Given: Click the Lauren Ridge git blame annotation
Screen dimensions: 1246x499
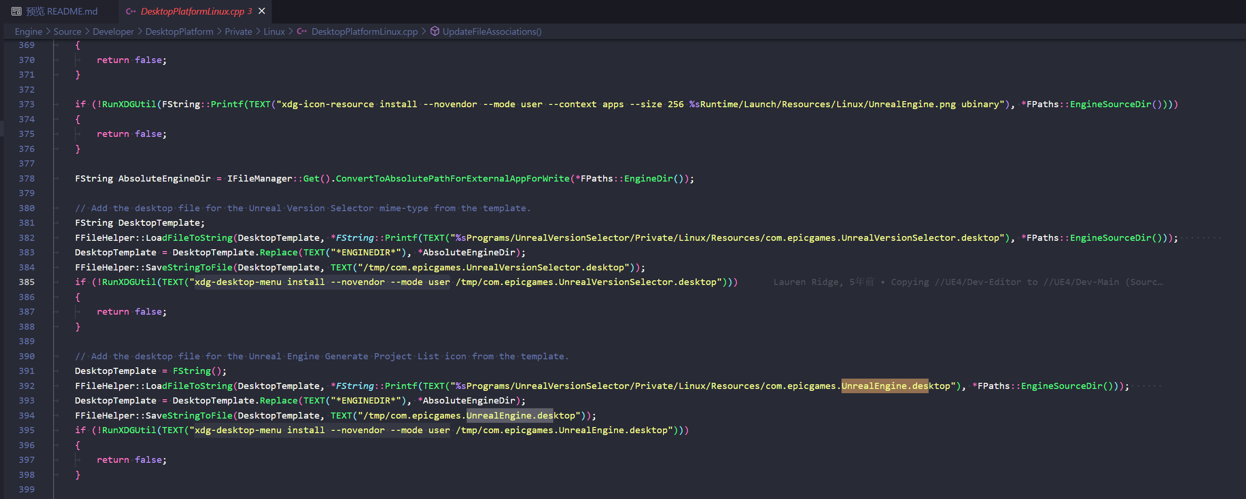Looking at the screenshot, I should coord(968,282).
